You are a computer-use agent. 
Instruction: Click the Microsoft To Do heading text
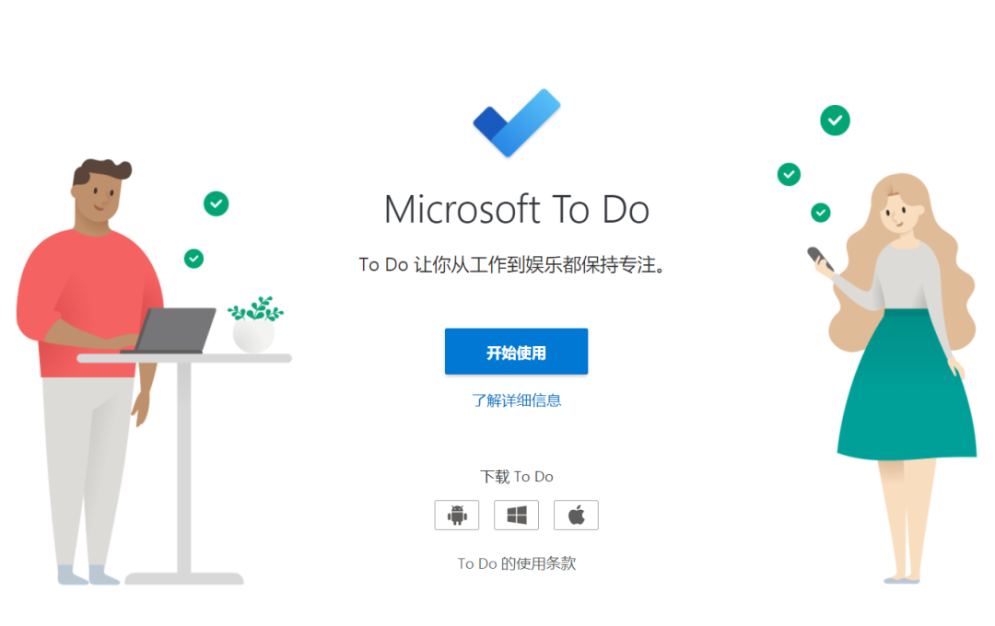(x=517, y=209)
